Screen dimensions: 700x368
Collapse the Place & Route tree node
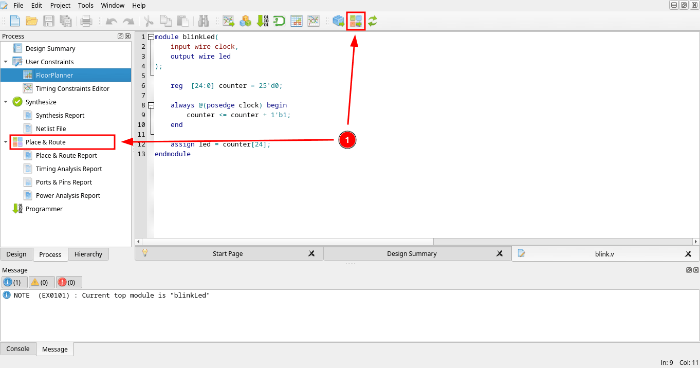pyautogui.click(x=6, y=142)
